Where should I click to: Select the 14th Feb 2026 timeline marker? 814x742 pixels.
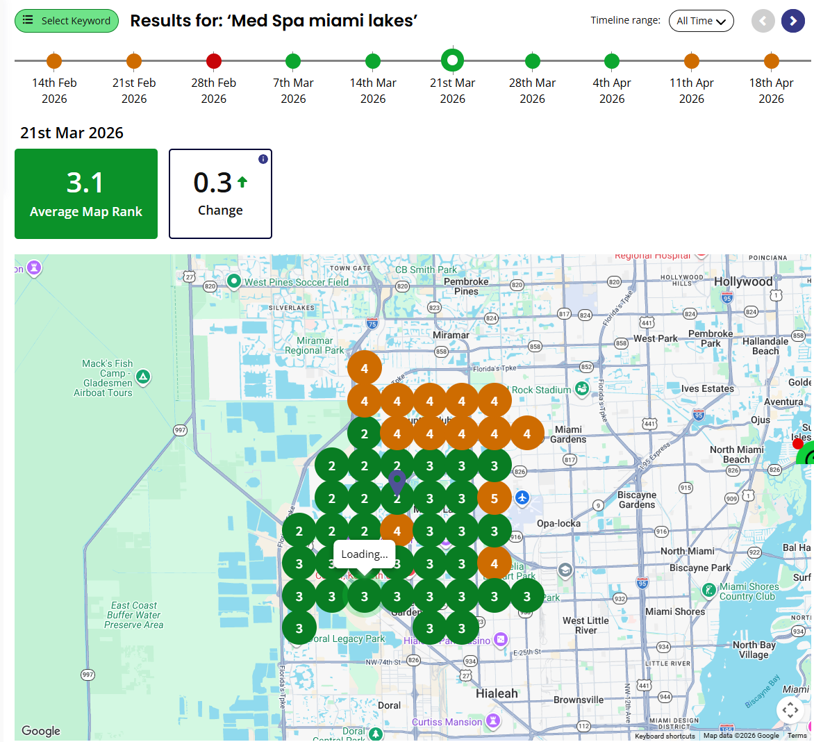point(54,60)
